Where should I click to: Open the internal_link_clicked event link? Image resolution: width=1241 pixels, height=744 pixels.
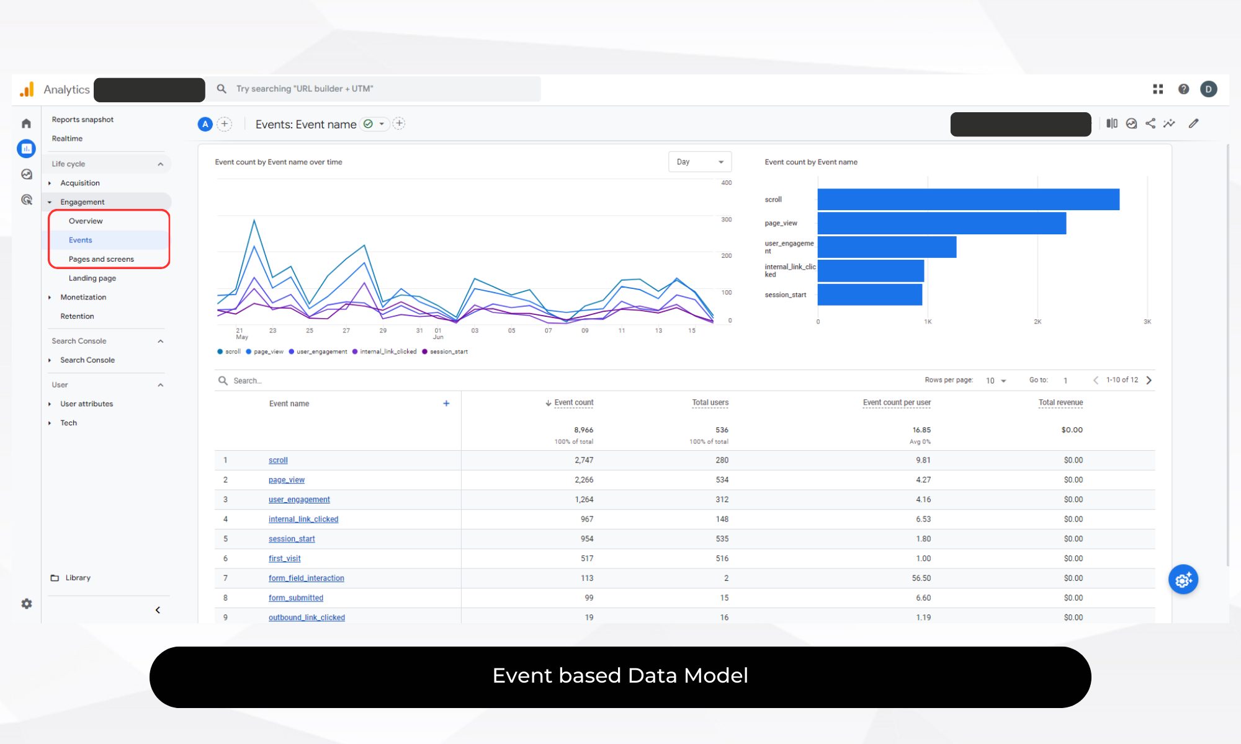point(303,519)
